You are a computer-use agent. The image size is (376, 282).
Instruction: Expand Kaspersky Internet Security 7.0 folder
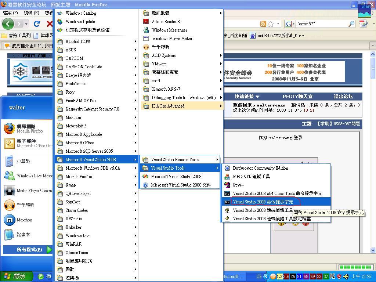pos(97,109)
